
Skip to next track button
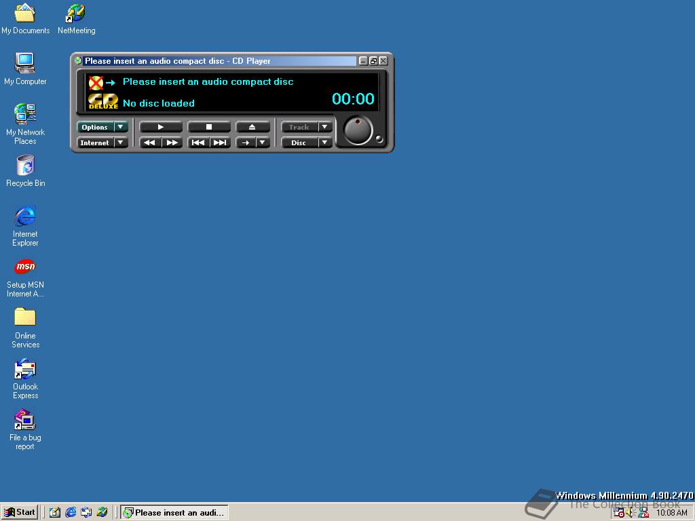point(220,142)
